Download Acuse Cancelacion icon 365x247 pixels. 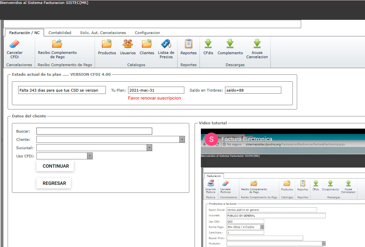[257, 44]
